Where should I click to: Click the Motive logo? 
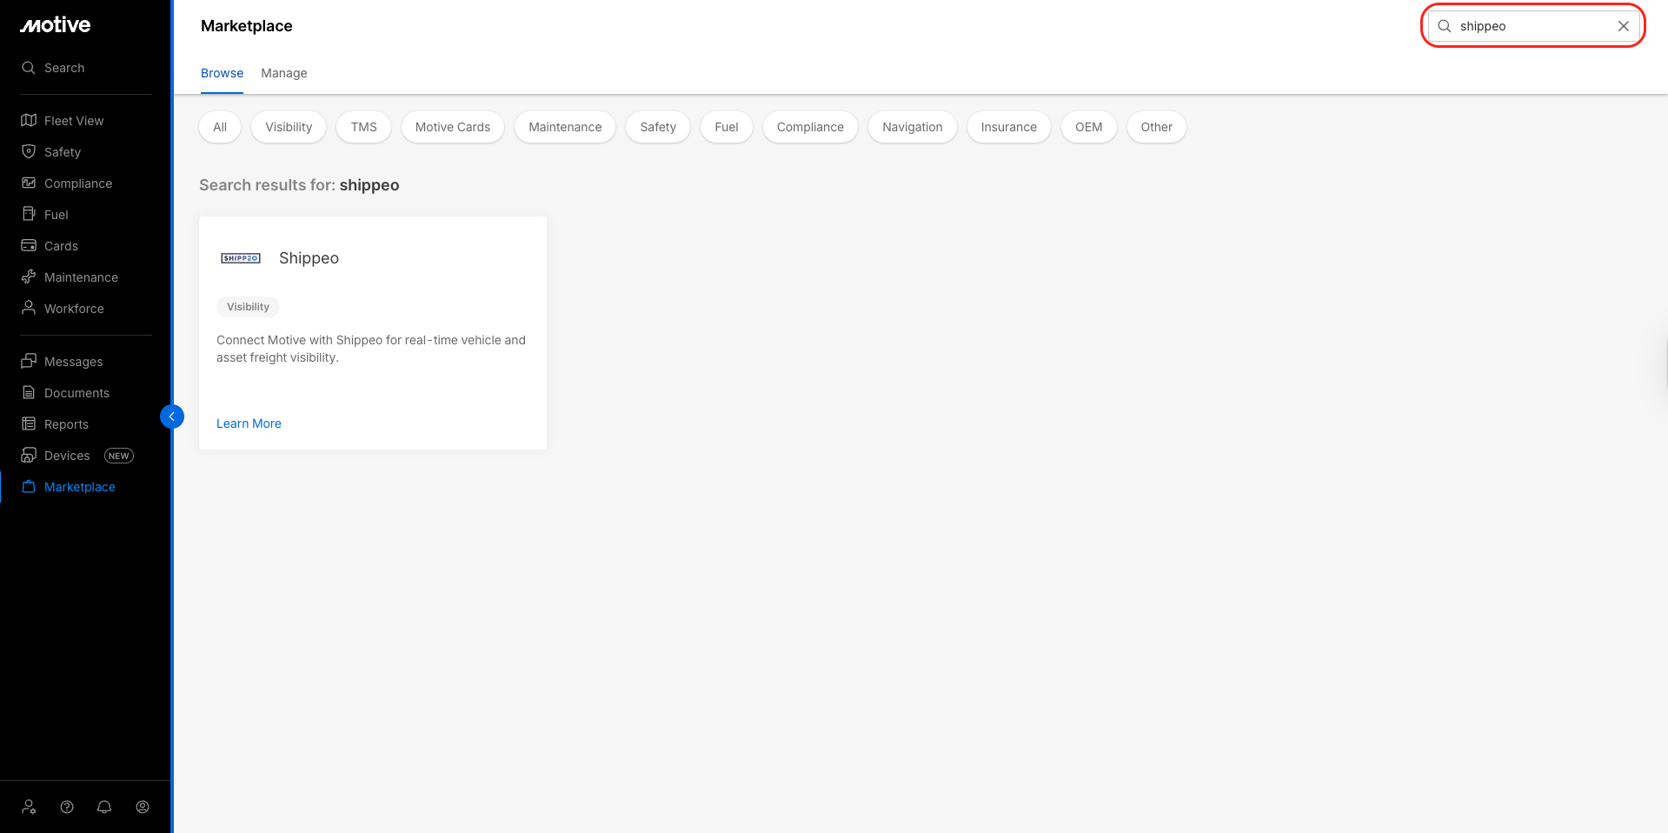(x=56, y=25)
